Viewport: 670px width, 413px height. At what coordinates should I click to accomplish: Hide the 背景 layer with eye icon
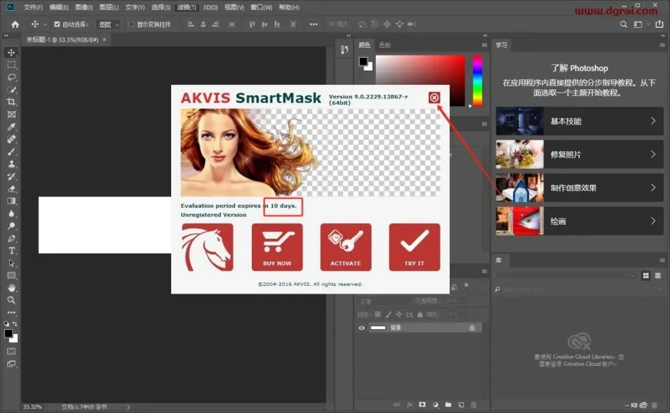click(362, 328)
